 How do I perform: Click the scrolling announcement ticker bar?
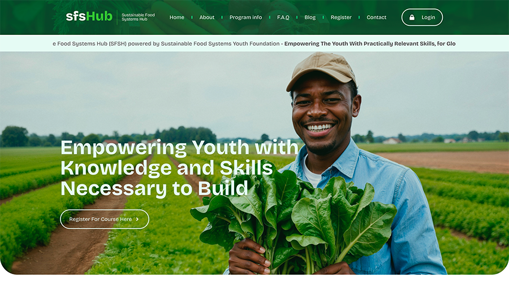pos(255,43)
